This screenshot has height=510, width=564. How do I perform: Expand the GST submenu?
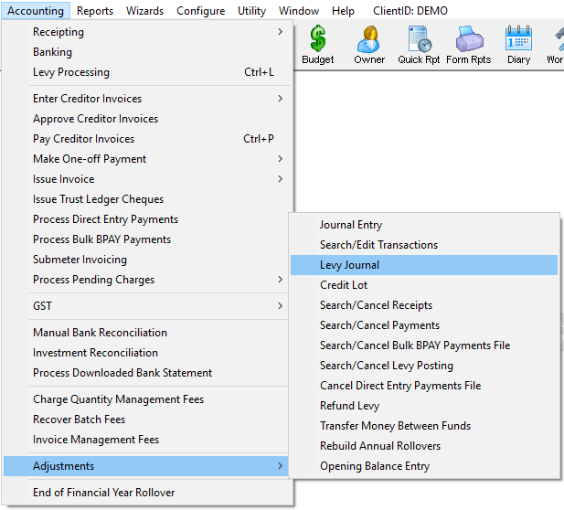pos(147,305)
